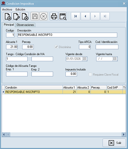
Task: Click the grid's right scroll arrow
Action: pos(124,135)
